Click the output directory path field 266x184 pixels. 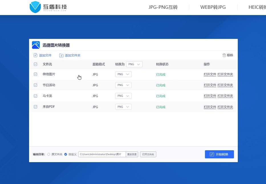pos(102,154)
